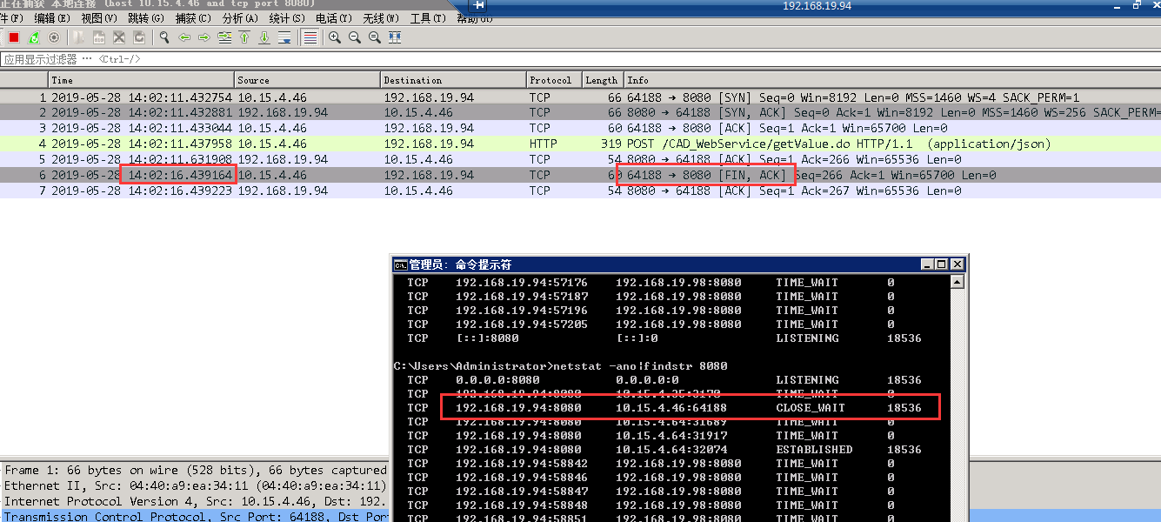Open Find Packet magnifier tool

tap(163, 37)
